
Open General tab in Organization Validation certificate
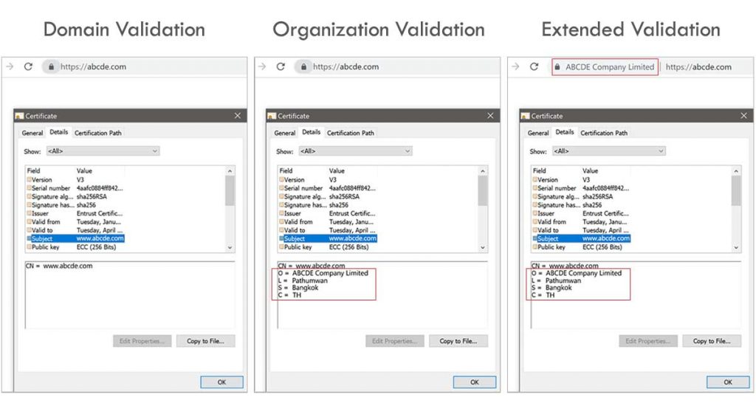click(285, 133)
